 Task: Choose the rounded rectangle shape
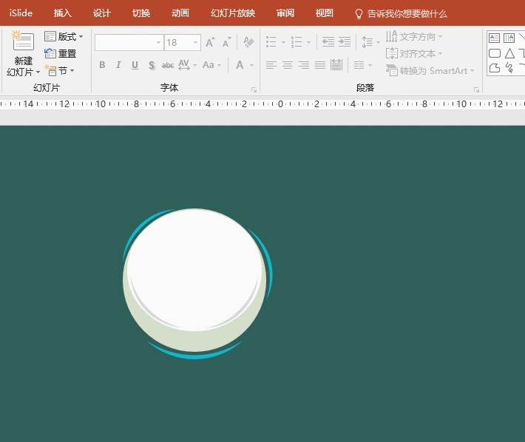click(494, 53)
